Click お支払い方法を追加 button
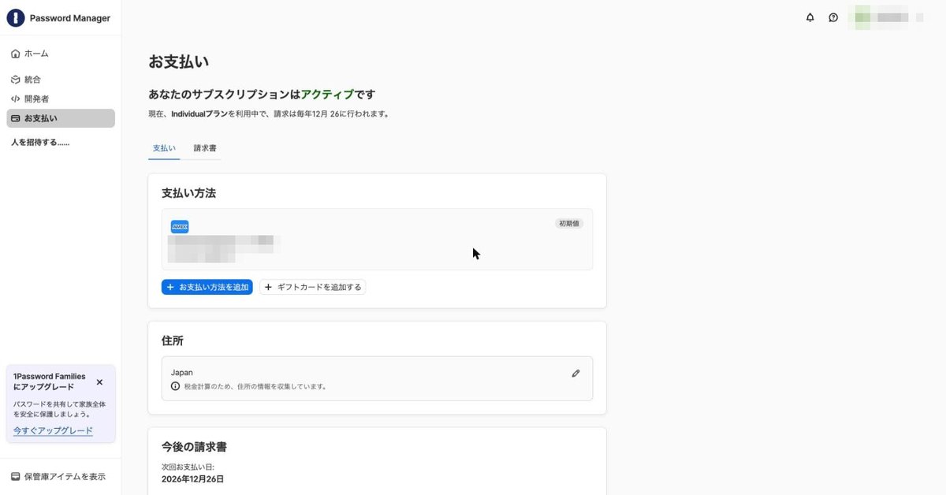 tap(207, 287)
